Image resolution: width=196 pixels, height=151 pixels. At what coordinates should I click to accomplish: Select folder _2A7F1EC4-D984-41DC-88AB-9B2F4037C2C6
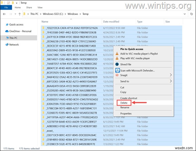point(112,37)
